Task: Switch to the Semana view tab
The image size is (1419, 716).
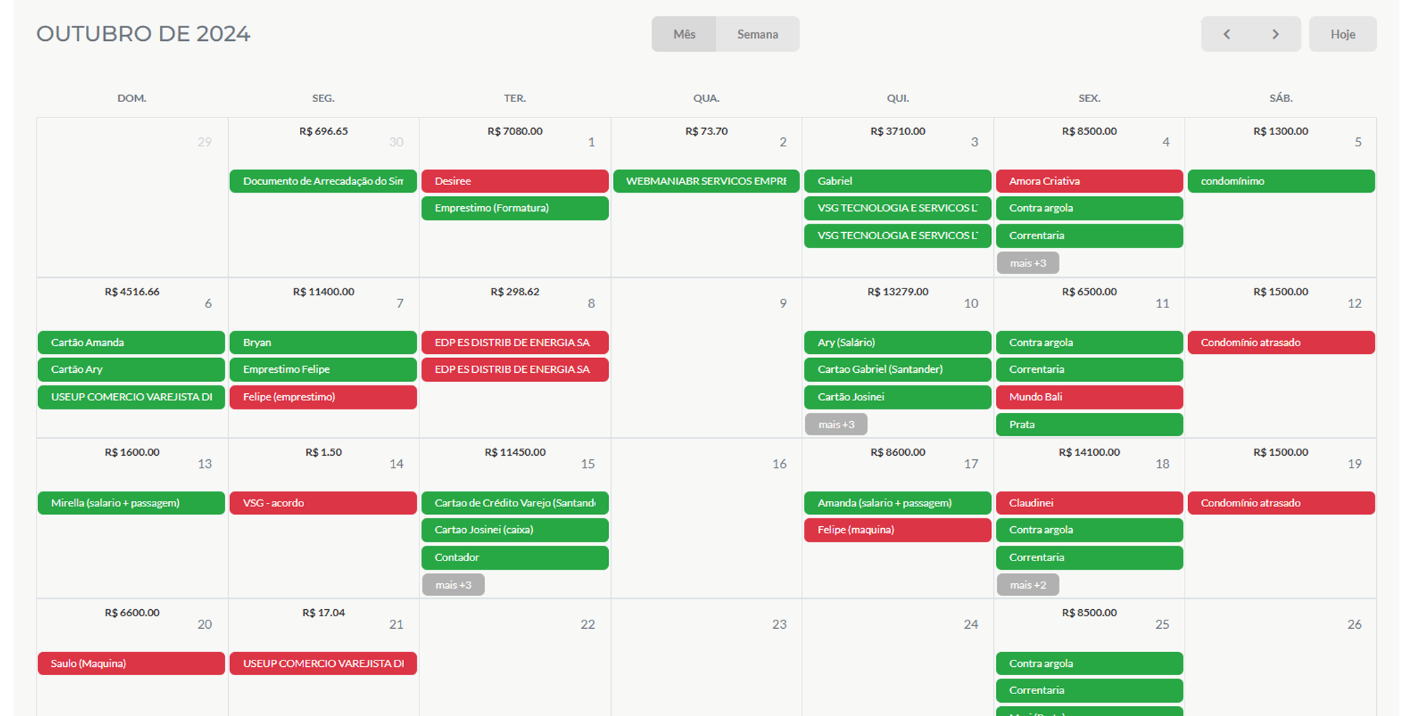Action: 757,34
